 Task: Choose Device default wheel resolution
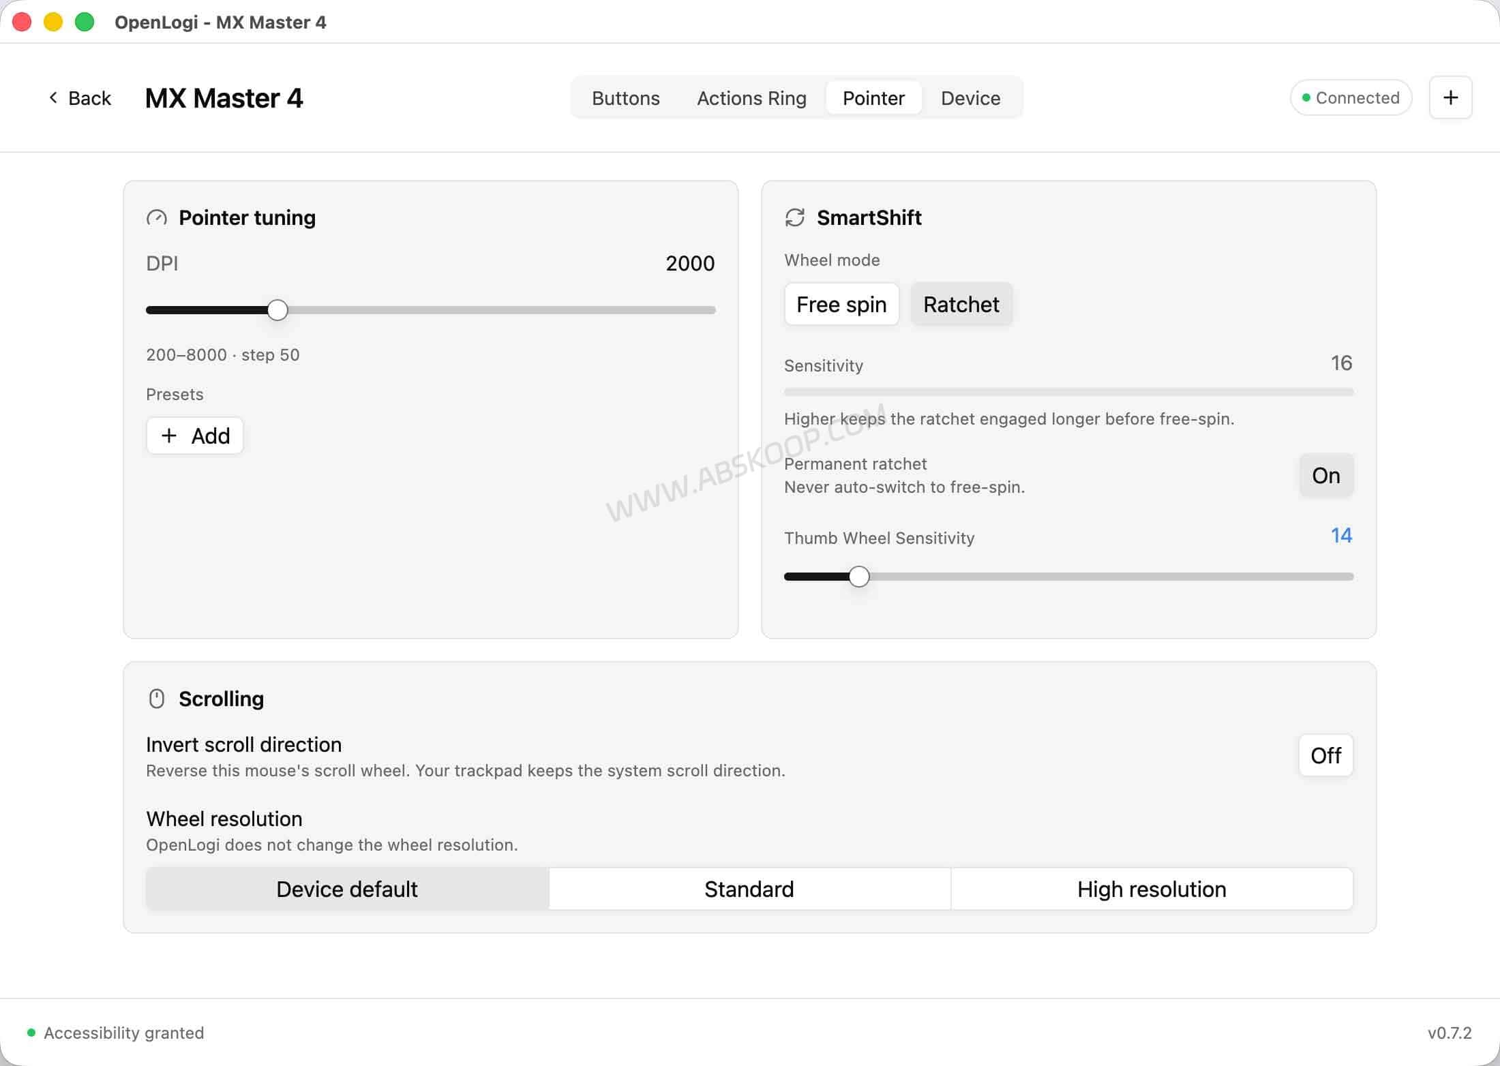pos(347,889)
